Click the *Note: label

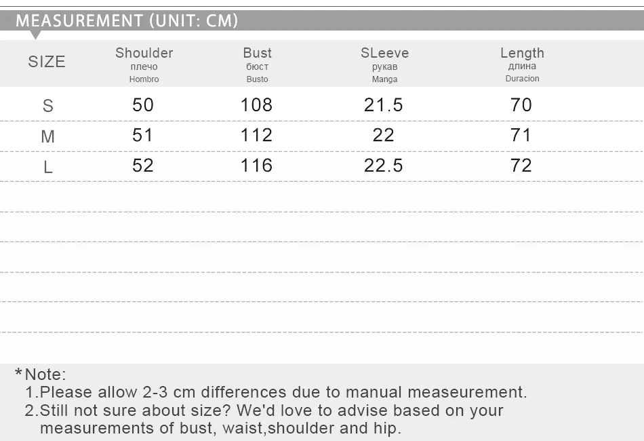point(40,375)
